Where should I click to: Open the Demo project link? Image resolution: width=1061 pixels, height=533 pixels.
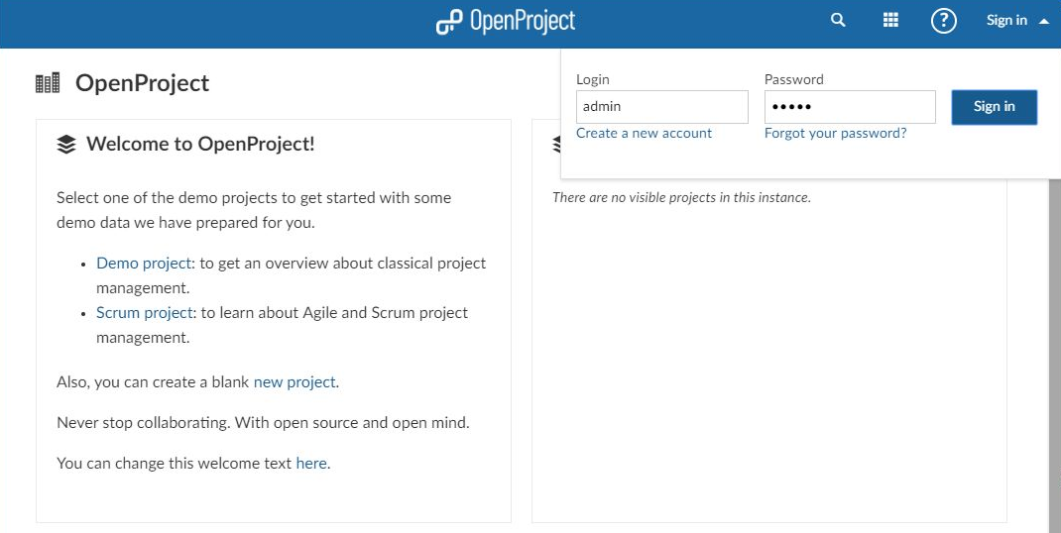(143, 264)
